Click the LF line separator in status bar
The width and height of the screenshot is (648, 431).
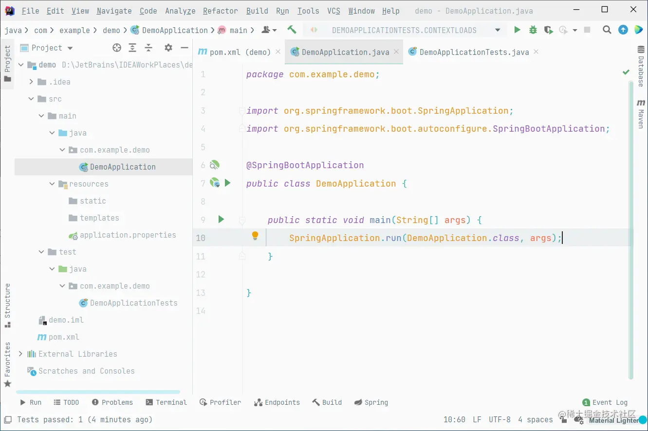point(477,419)
